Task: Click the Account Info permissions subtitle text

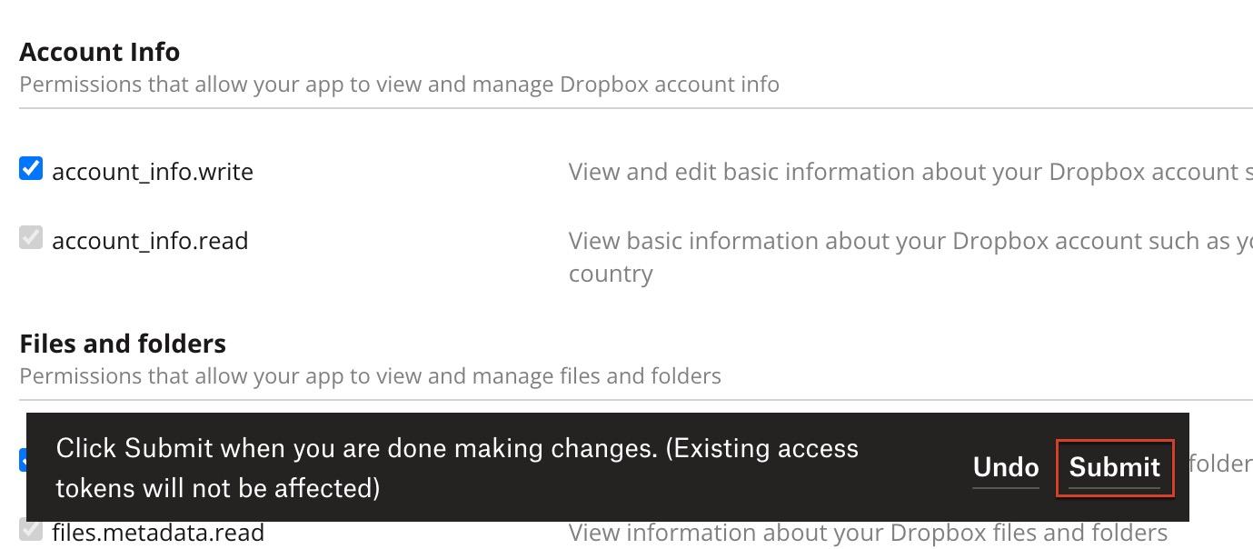Action: (x=401, y=85)
